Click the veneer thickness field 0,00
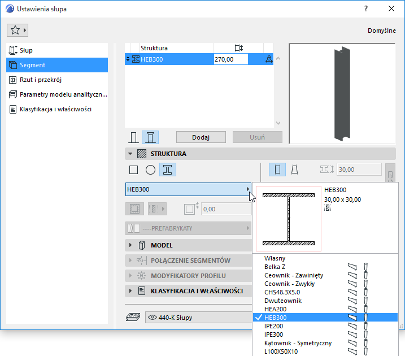This screenshot has height=356, width=405. [x=226, y=209]
